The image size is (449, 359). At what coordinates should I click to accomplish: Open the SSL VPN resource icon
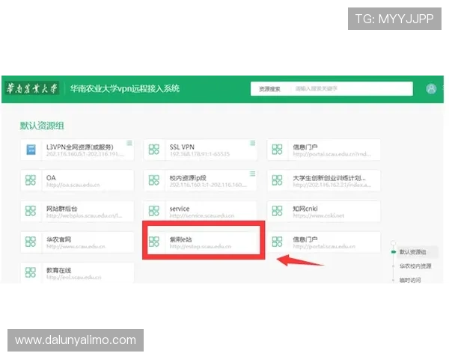click(x=154, y=150)
